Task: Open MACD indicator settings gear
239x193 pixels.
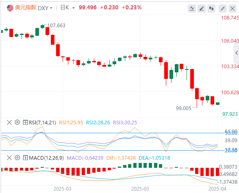Action: [x=17, y=158]
